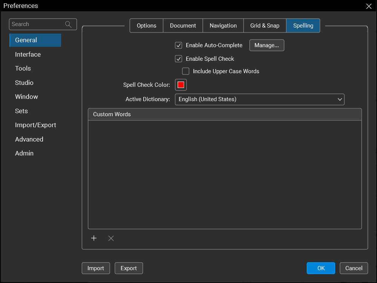Click the search magnifier icon
The width and height of the screenshot is (377, 283).
pyautogui.click(x=68, y=24)
